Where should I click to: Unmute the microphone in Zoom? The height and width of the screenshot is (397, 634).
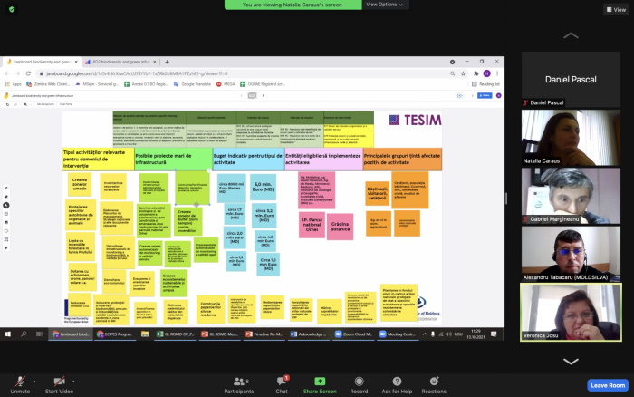click(x=20, y=385)
